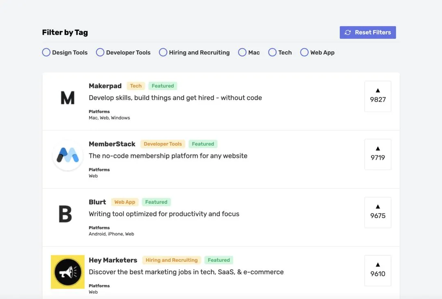Screen dimensions: 442x299
Task: Click the MemberStack circular logo
Action: click(68, 155)
